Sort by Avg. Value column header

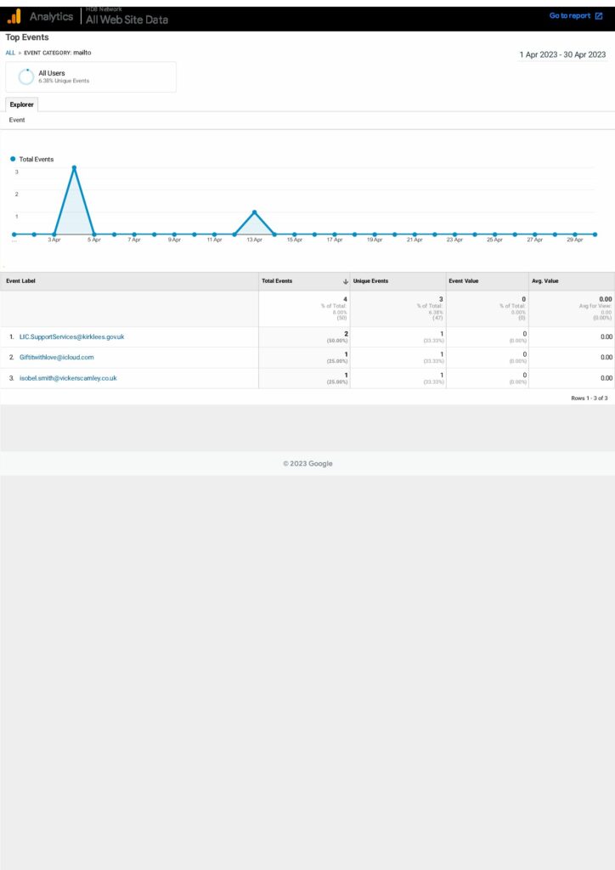point(544,281)
